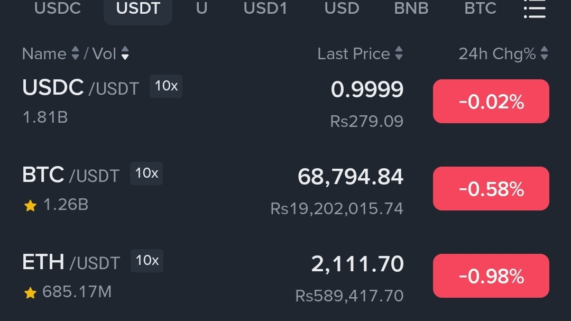Open the U quote tab
Image resolution: width=571 pixels, height=321 pixels.
[201, 9]
